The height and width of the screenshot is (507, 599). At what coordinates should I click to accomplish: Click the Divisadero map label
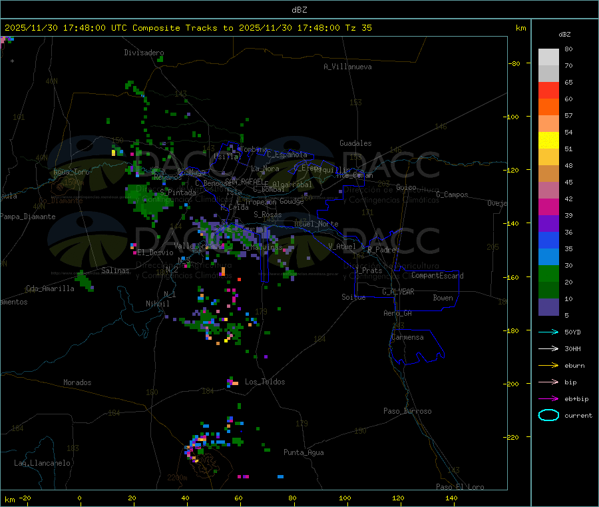click(144, 53)
